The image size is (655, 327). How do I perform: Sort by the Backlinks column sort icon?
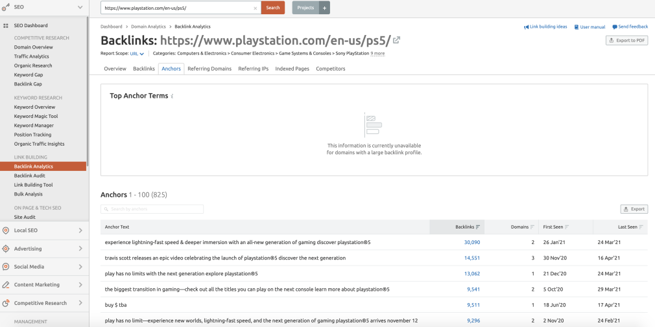(478, 227)
